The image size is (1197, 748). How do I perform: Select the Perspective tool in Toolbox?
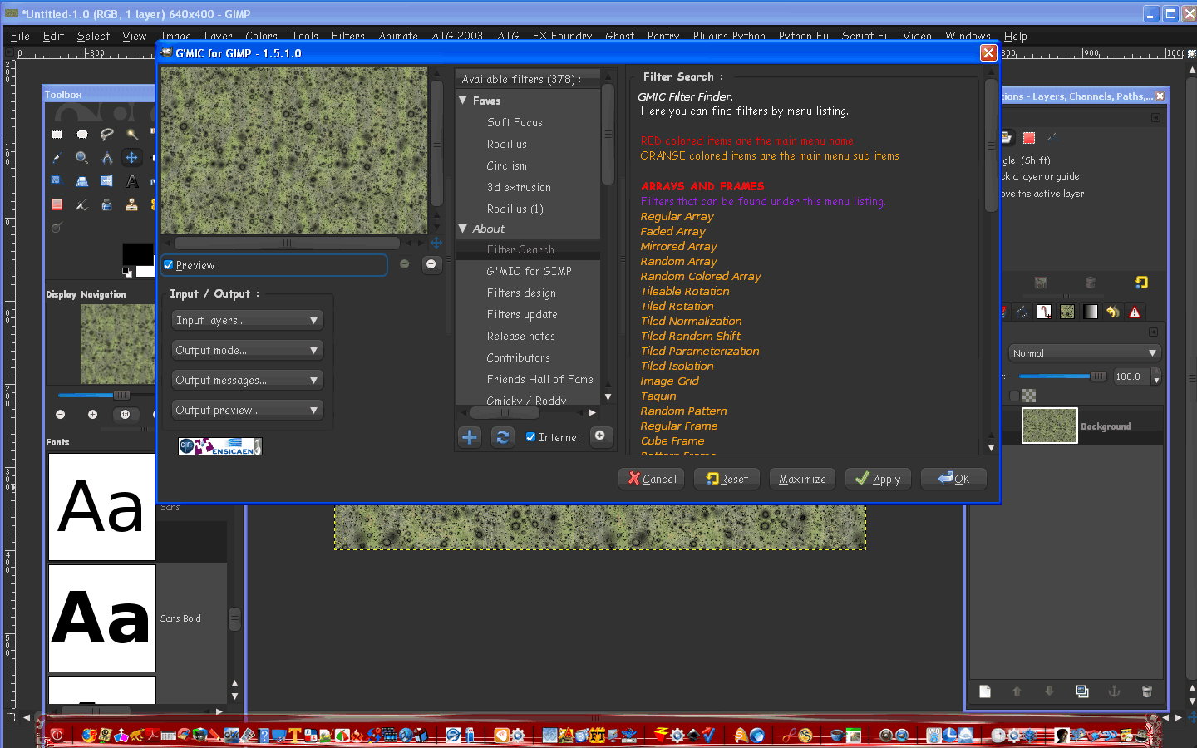81,181
